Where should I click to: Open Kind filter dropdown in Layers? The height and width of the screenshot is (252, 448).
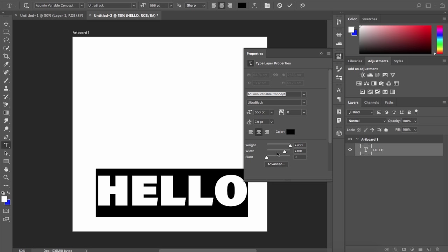(360, 112)
